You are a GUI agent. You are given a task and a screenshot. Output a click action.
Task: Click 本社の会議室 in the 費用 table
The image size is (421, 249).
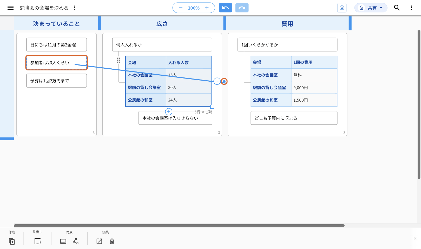(x=271, y=75)
